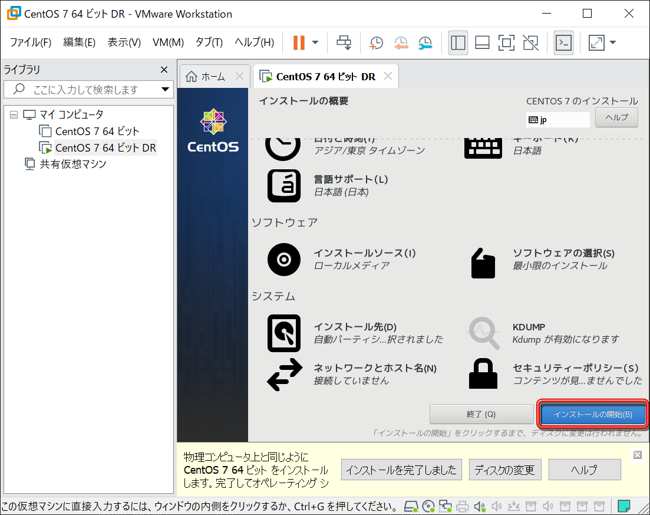The height and width of the screenshot is (515, 650).
Task: Open the stretch mode dropdown arrow
Action: click(x=613, y=42)
